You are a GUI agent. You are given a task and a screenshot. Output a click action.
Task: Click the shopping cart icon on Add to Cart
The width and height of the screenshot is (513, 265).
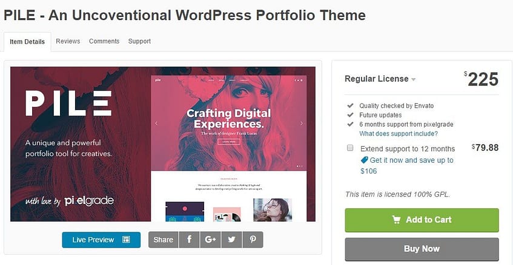pos(397,220)
